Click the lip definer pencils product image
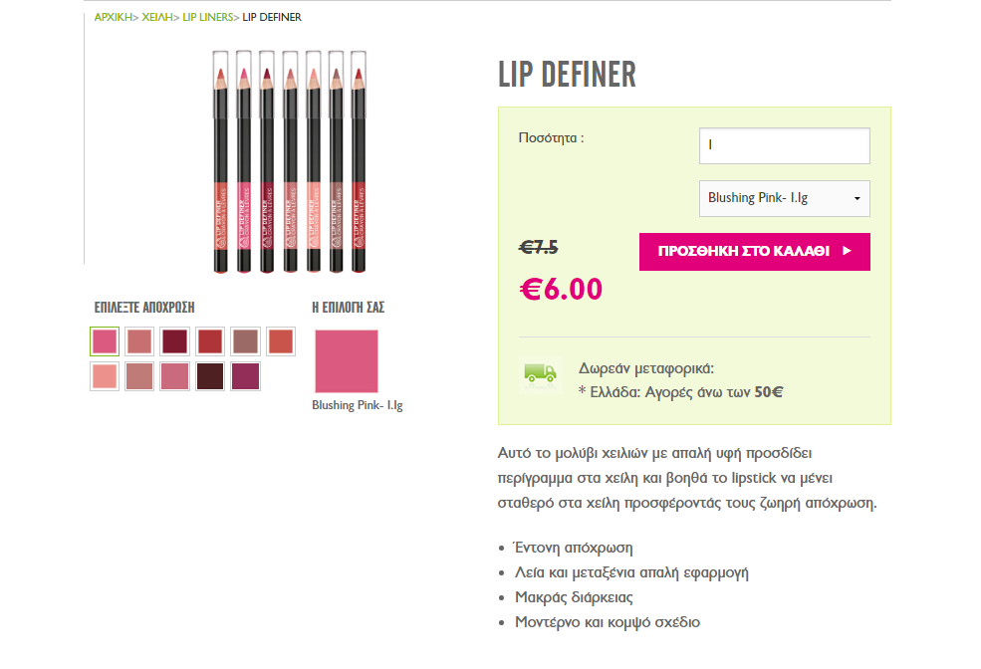Image resolution: width=981 pixels, height=669 pixels. [x=290, y=161]
